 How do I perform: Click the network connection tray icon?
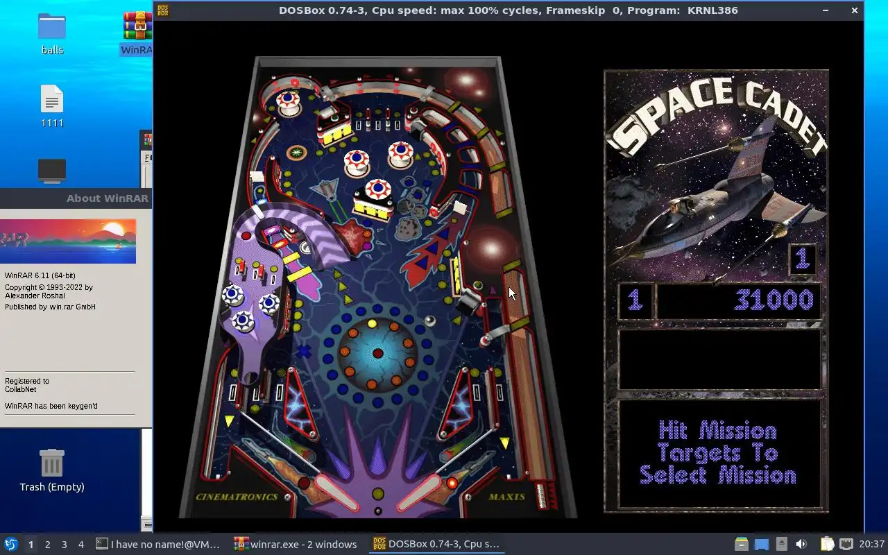(846, 545)
